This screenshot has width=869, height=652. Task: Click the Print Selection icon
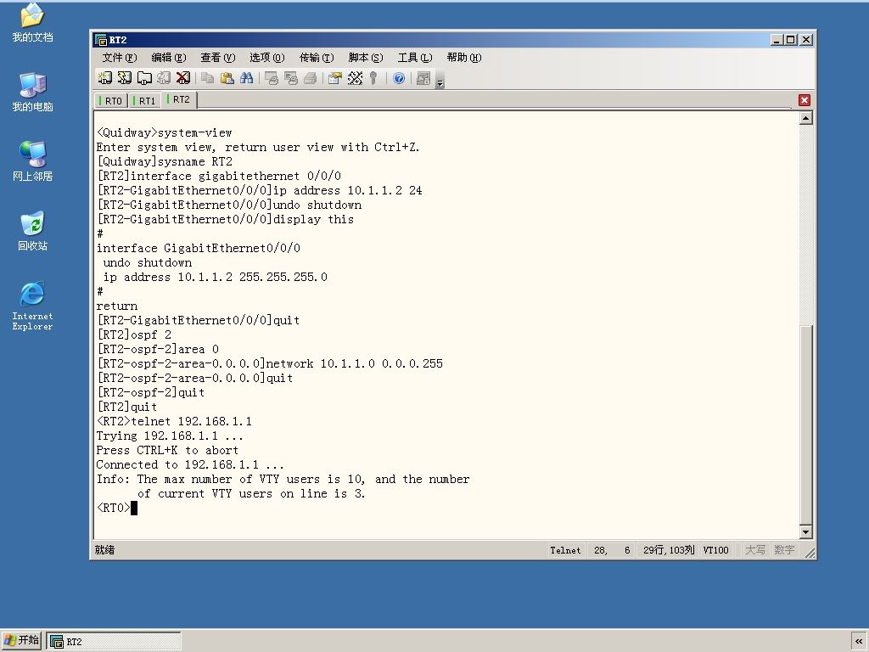click(x=291, y=78)
